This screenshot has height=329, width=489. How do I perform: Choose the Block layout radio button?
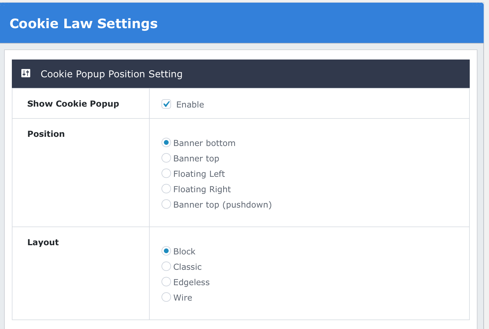[166, 251]
